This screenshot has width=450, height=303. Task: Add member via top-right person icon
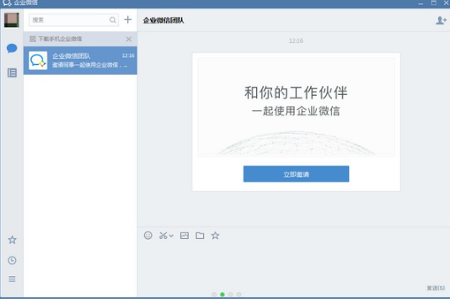441,20
